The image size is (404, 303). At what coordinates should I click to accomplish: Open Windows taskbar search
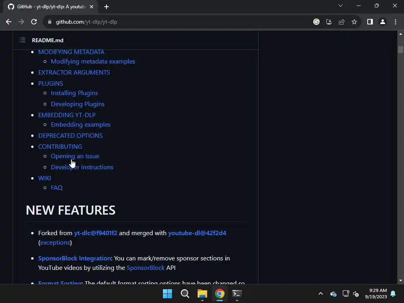click(185, 294)
